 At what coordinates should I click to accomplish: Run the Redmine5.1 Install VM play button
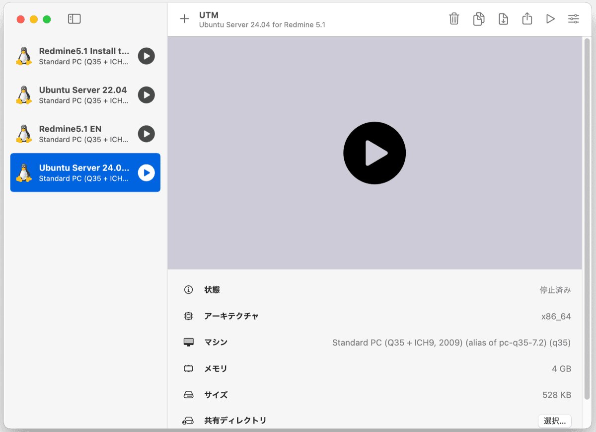146,56
